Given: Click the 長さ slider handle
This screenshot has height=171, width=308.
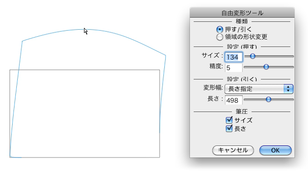Looking at the screenshot, I should click(x=268, y=99).
